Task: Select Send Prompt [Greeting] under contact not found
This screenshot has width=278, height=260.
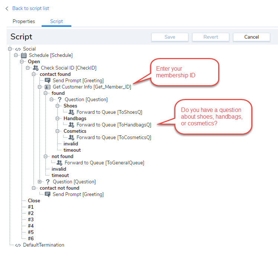Action: pos(78,194)
